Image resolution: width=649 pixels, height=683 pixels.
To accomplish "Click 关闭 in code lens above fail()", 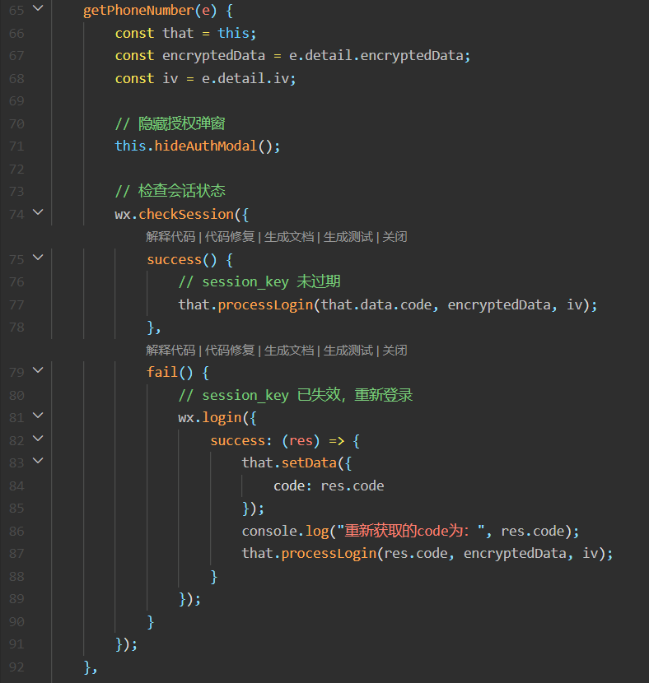I will (x=395, y=351).
